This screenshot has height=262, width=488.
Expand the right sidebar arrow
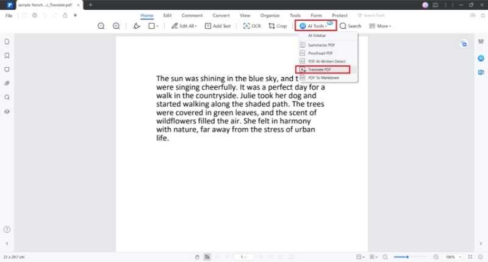(481, 244)
